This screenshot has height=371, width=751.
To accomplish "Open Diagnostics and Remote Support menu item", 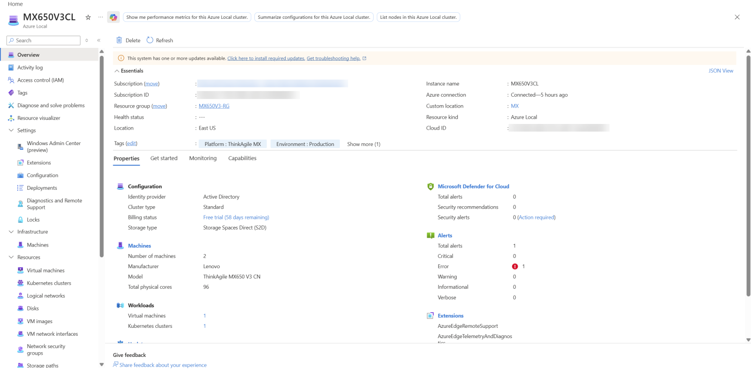I will pos(54,204).
